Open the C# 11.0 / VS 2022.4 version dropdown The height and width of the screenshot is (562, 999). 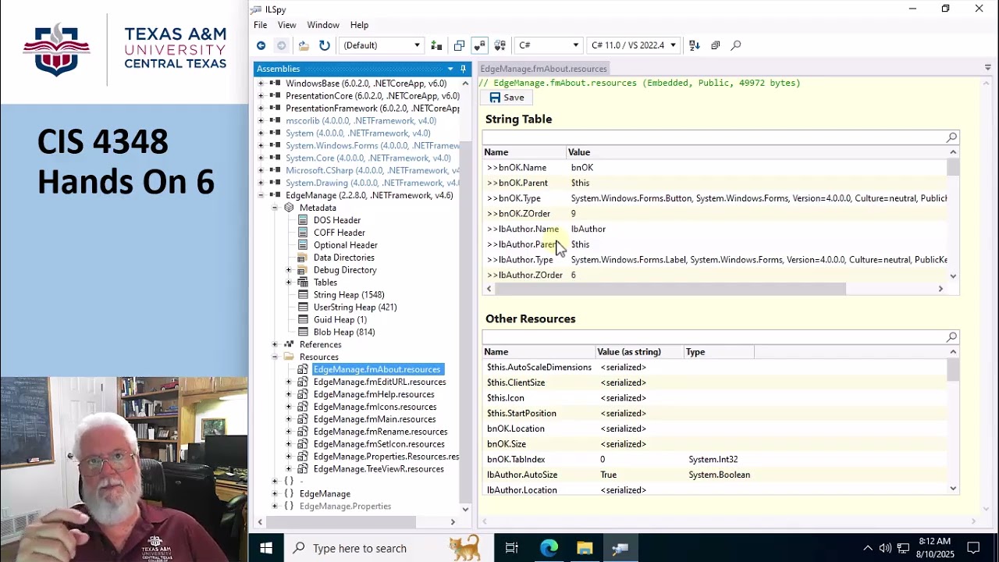pos(634,45)
